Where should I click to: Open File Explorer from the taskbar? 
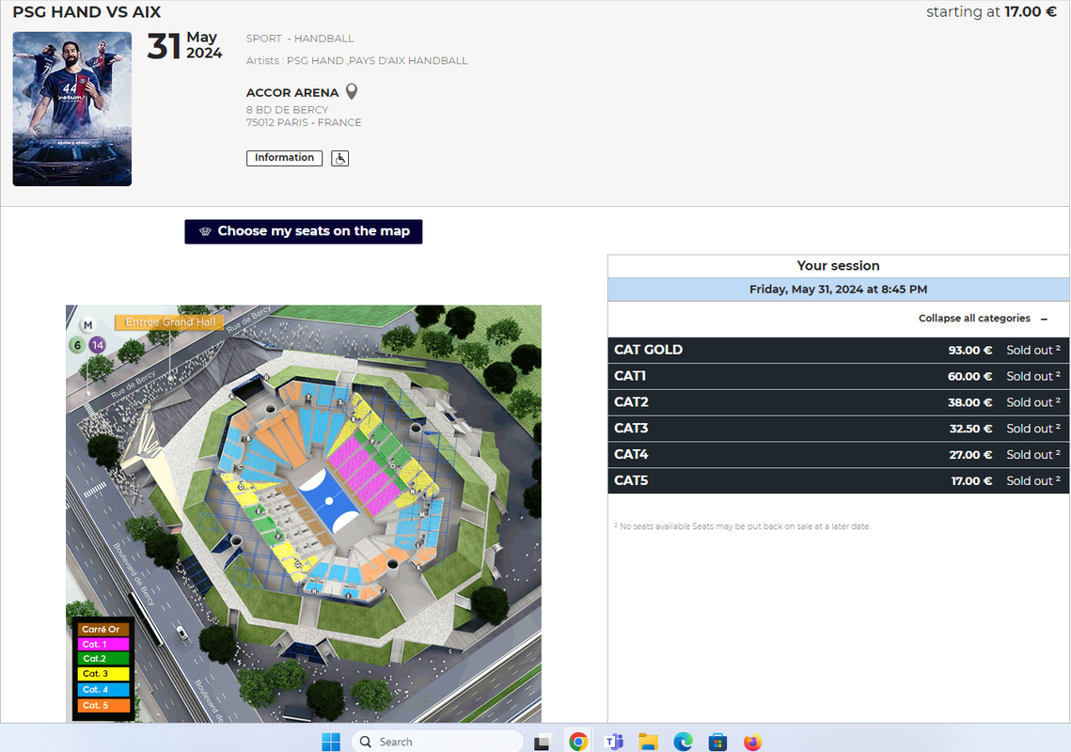click(648, 742)
